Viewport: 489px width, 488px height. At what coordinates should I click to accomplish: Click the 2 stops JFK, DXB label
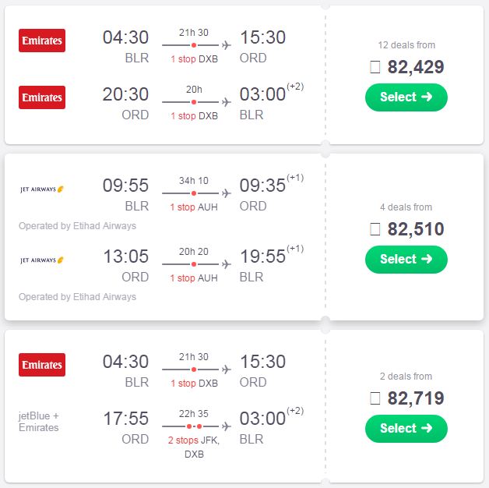[x=194, y=447]
